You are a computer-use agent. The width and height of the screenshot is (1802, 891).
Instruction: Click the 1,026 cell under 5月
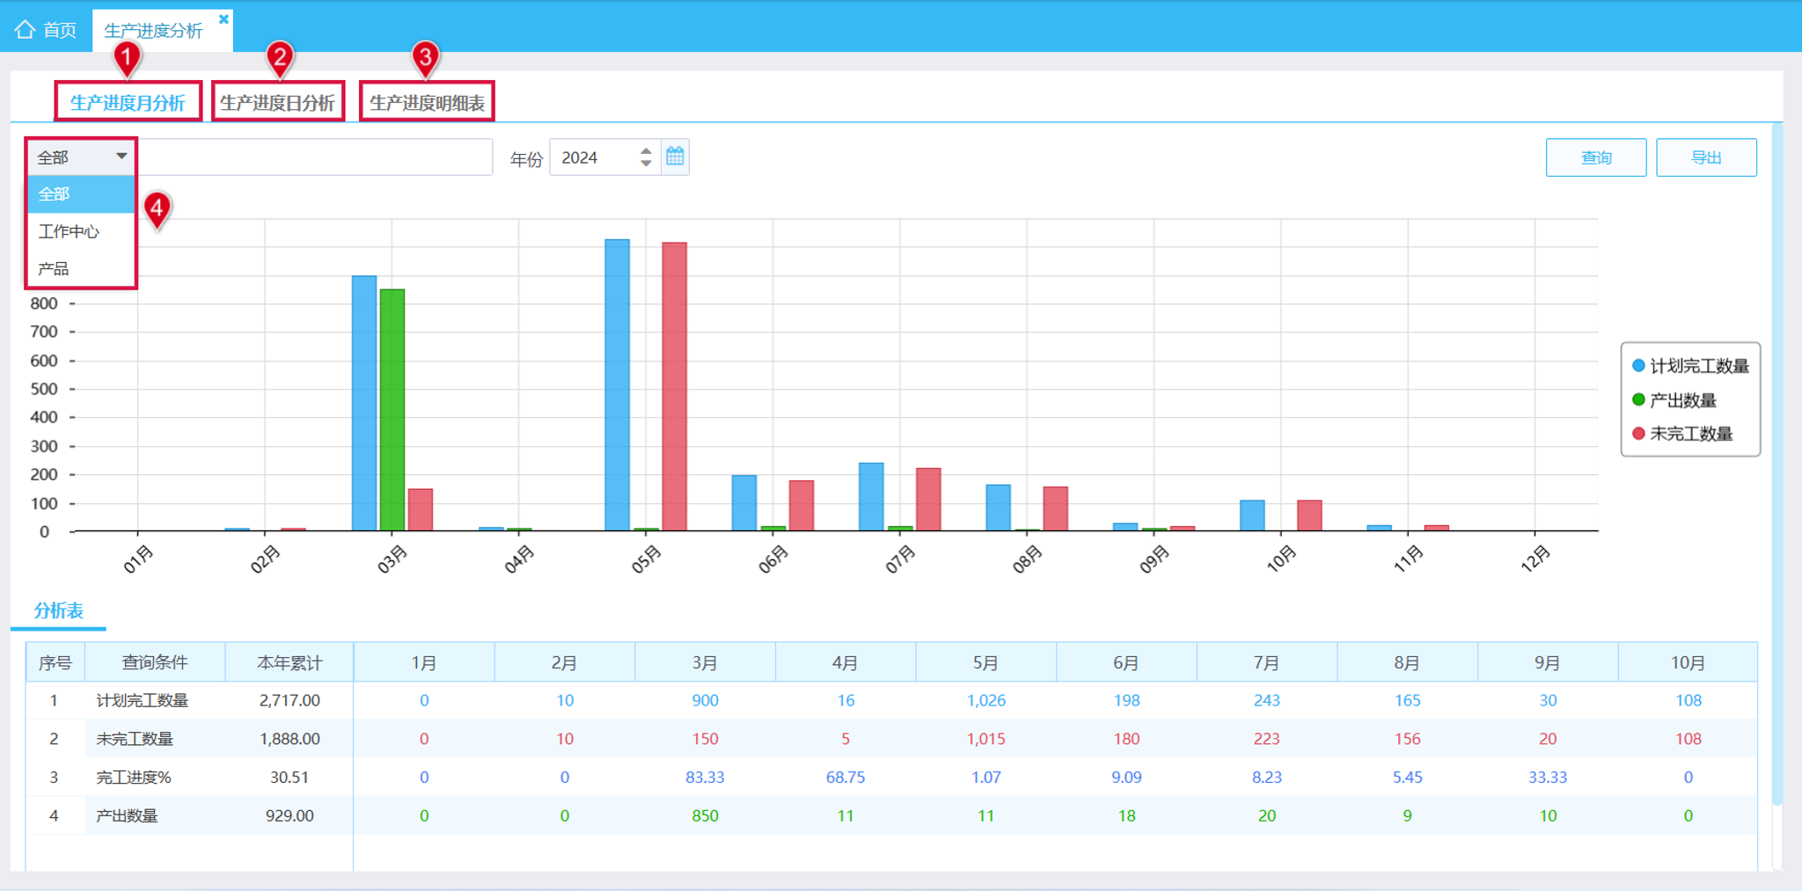tap(985, 701)
